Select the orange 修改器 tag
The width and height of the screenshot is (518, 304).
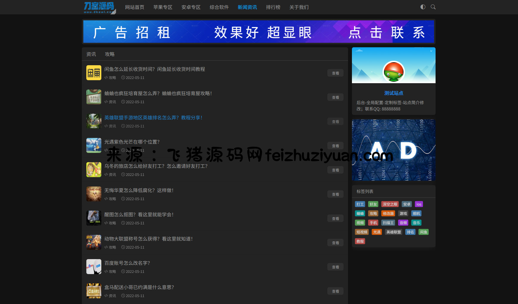click(x=388, y=213)
